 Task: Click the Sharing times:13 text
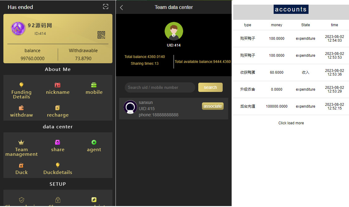pos(145,64)
